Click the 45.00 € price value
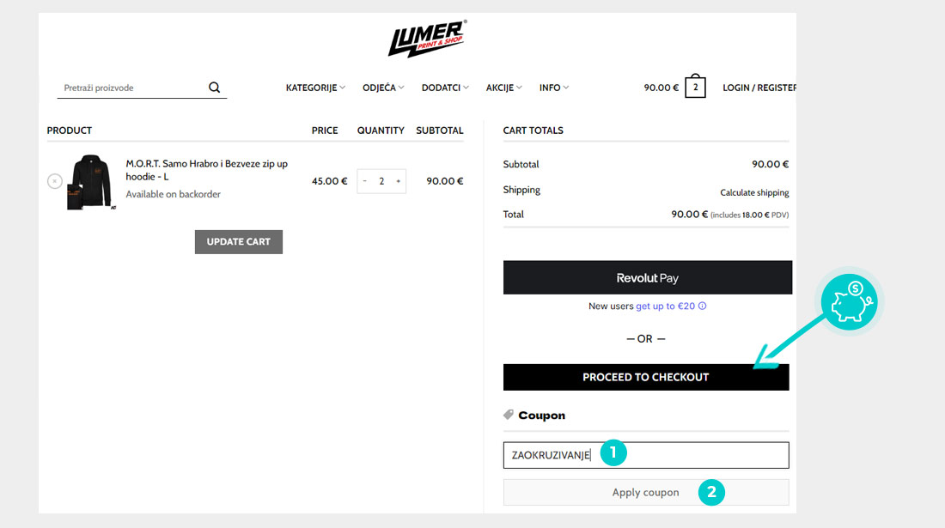Viewport: 945px width, 528px height. 329,181
